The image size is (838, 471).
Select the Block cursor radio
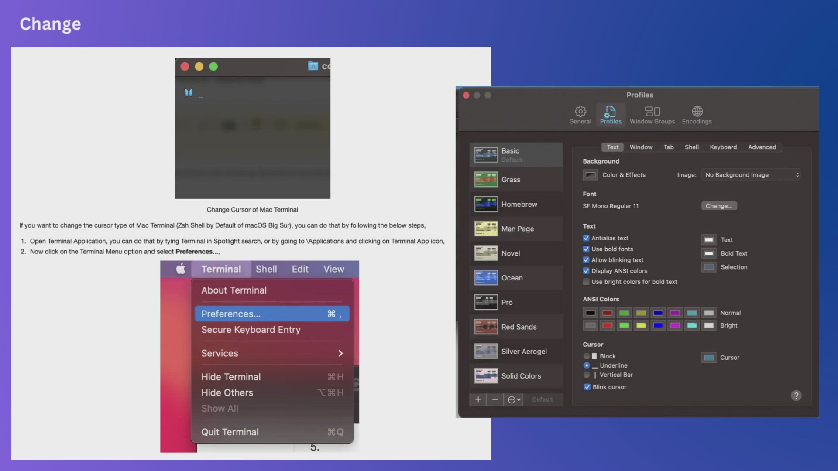pyautogui.click(x=587, y=356)
